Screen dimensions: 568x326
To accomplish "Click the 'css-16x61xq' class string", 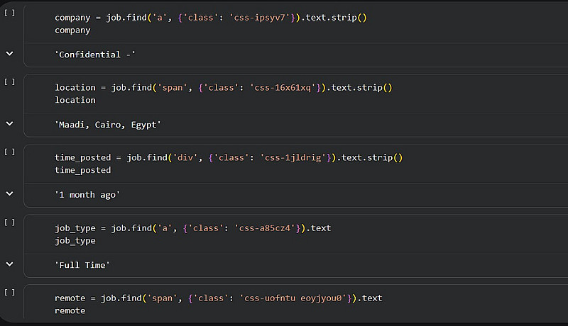I will [283, 88].
